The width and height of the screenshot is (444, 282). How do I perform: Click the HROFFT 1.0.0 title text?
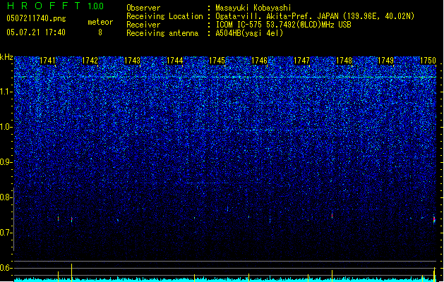[x=56, y=6]
